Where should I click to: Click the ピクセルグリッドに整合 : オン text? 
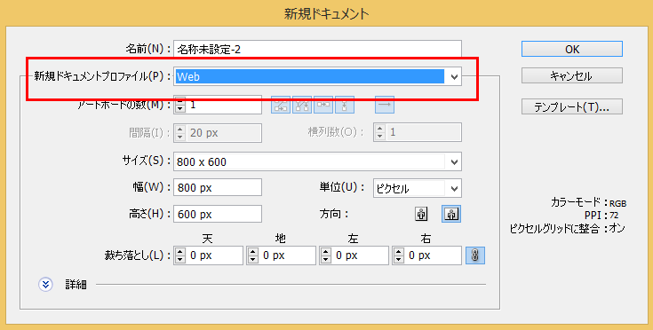[x=567, y=228]
